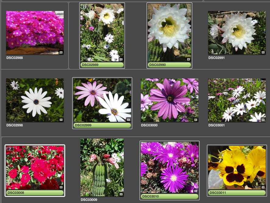This screenshot has height=203, width=270.
Task: Select the pink and white daisies photo DSC02999
Action: (x=102, y=100)
